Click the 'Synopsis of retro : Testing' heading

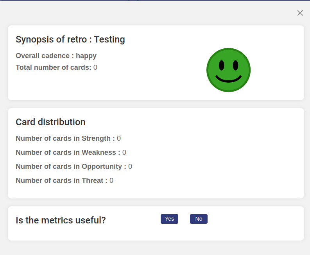click(70, 39)
